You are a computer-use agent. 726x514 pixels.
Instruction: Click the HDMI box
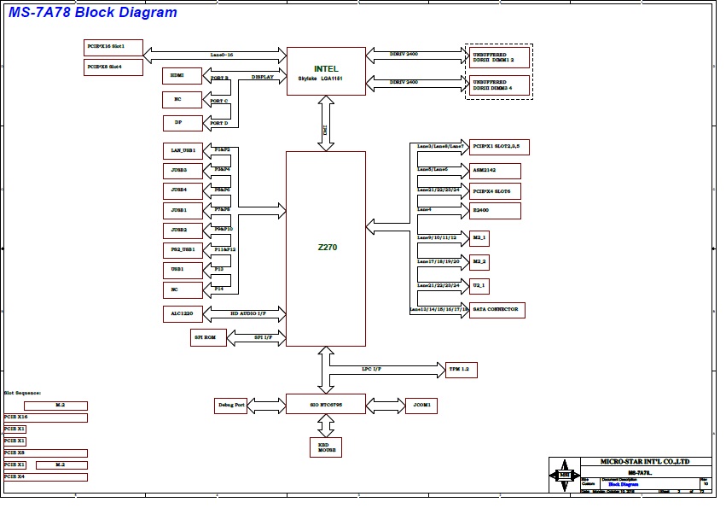pyautogui.click(x=182, y=76)
